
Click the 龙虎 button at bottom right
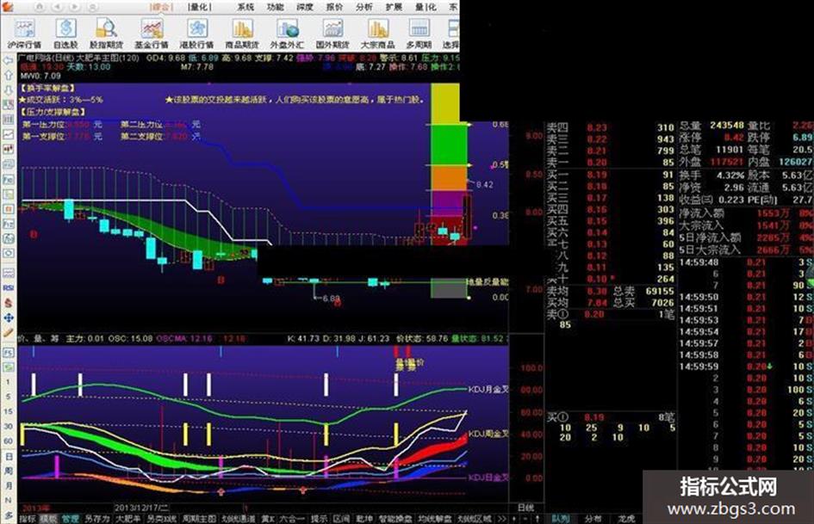[x=626, y=518]
